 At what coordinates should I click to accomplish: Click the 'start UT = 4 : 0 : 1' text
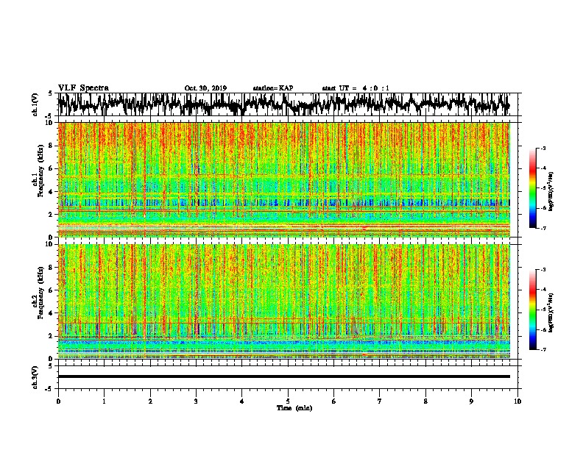(x=356, y=88)
